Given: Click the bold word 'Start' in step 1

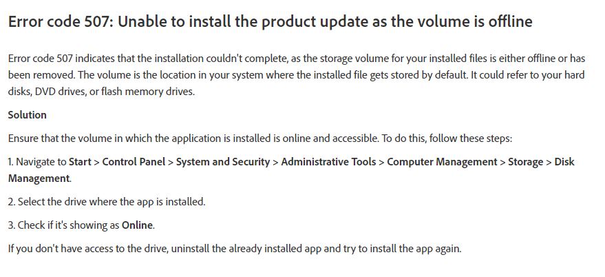Looking at the screenshot, I should click(81, 162).
